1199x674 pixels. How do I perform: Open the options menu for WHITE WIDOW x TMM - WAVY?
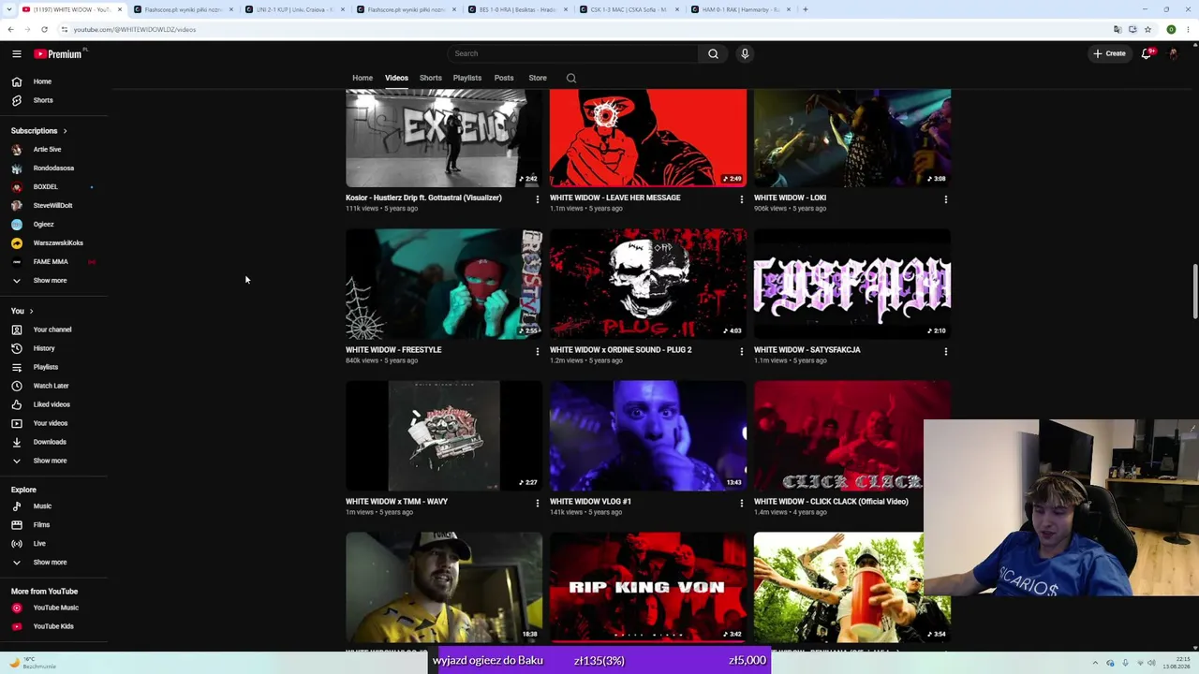[x=537, y=504]
